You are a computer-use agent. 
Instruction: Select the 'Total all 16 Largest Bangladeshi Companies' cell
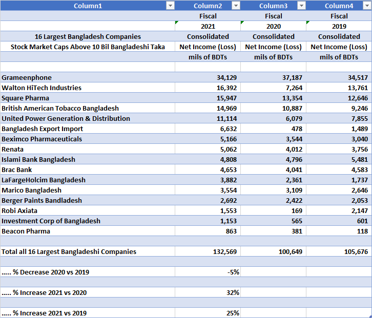point(88,251)
